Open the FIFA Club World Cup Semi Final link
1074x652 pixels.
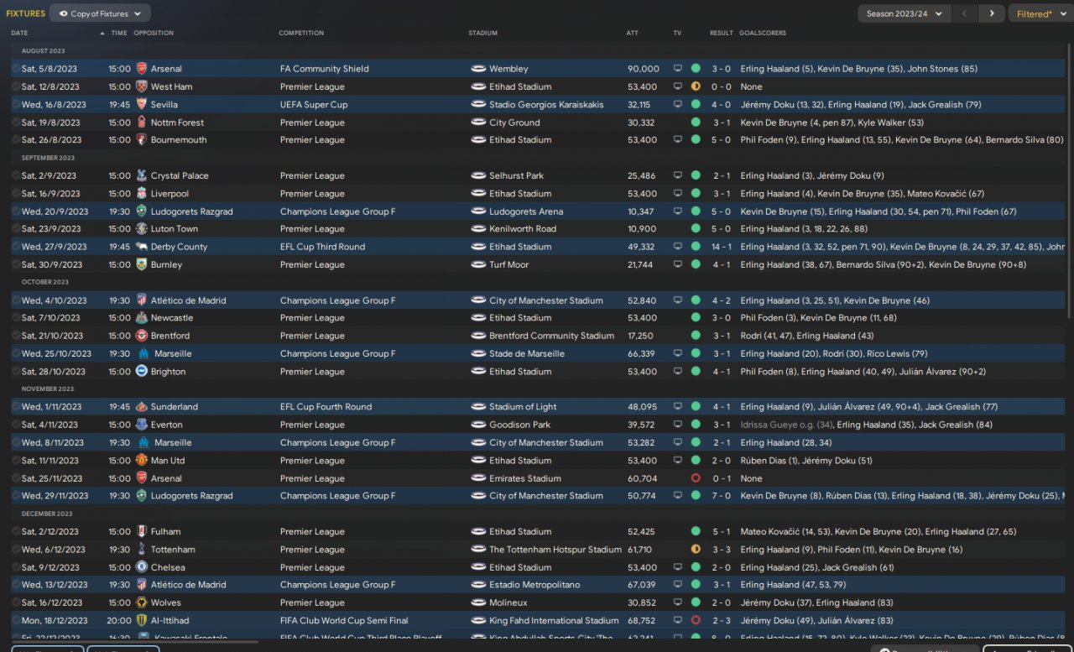point(344,621)
